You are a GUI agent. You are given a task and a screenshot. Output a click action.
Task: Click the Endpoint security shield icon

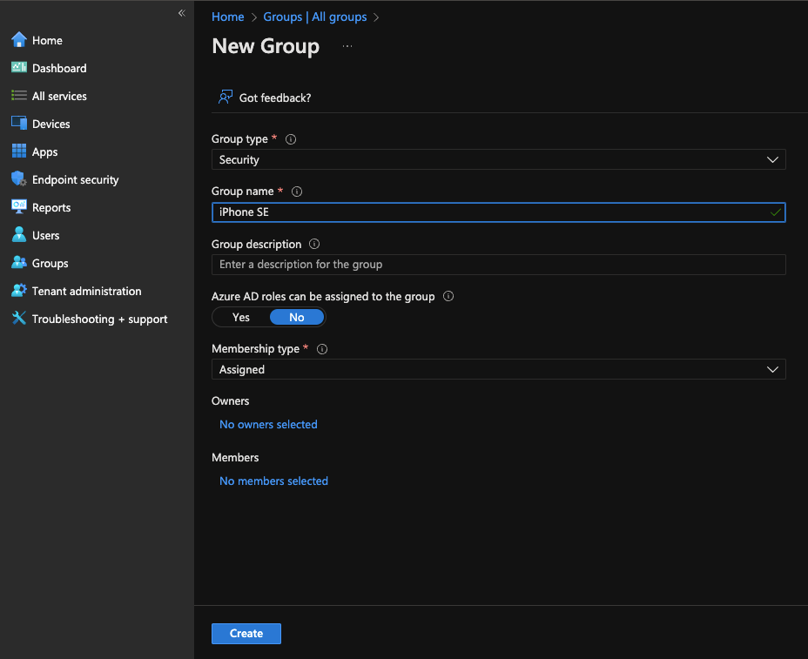click(x=18, y=179)
